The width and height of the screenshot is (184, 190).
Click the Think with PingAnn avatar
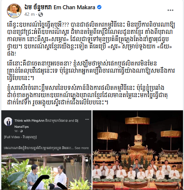pyautogui.click(x=8, y=121)
